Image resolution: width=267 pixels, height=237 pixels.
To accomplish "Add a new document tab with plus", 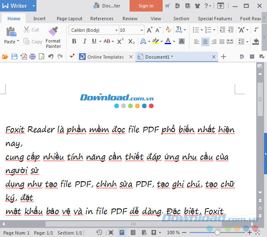I will click(224, 57).
